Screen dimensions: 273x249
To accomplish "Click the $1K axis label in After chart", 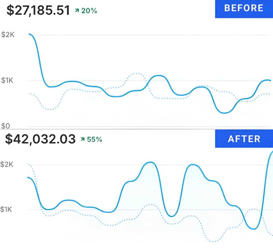I will (6, 209).
